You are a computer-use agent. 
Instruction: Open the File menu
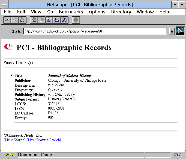pos(8,12)
